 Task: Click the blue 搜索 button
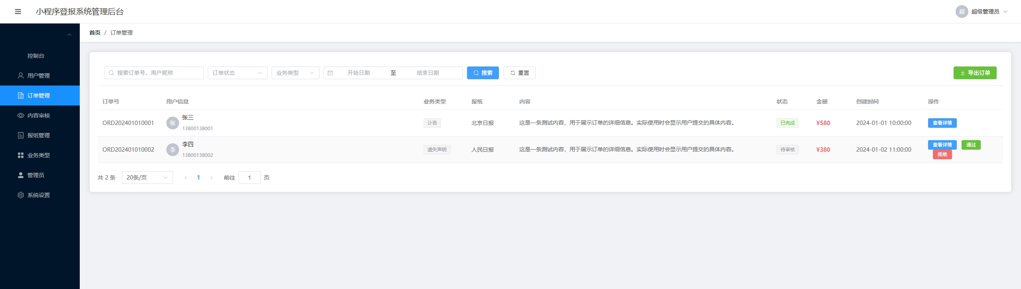483,73
